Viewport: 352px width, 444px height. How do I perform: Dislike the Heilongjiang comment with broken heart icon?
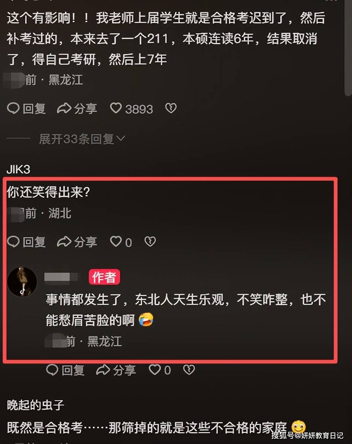171,108
